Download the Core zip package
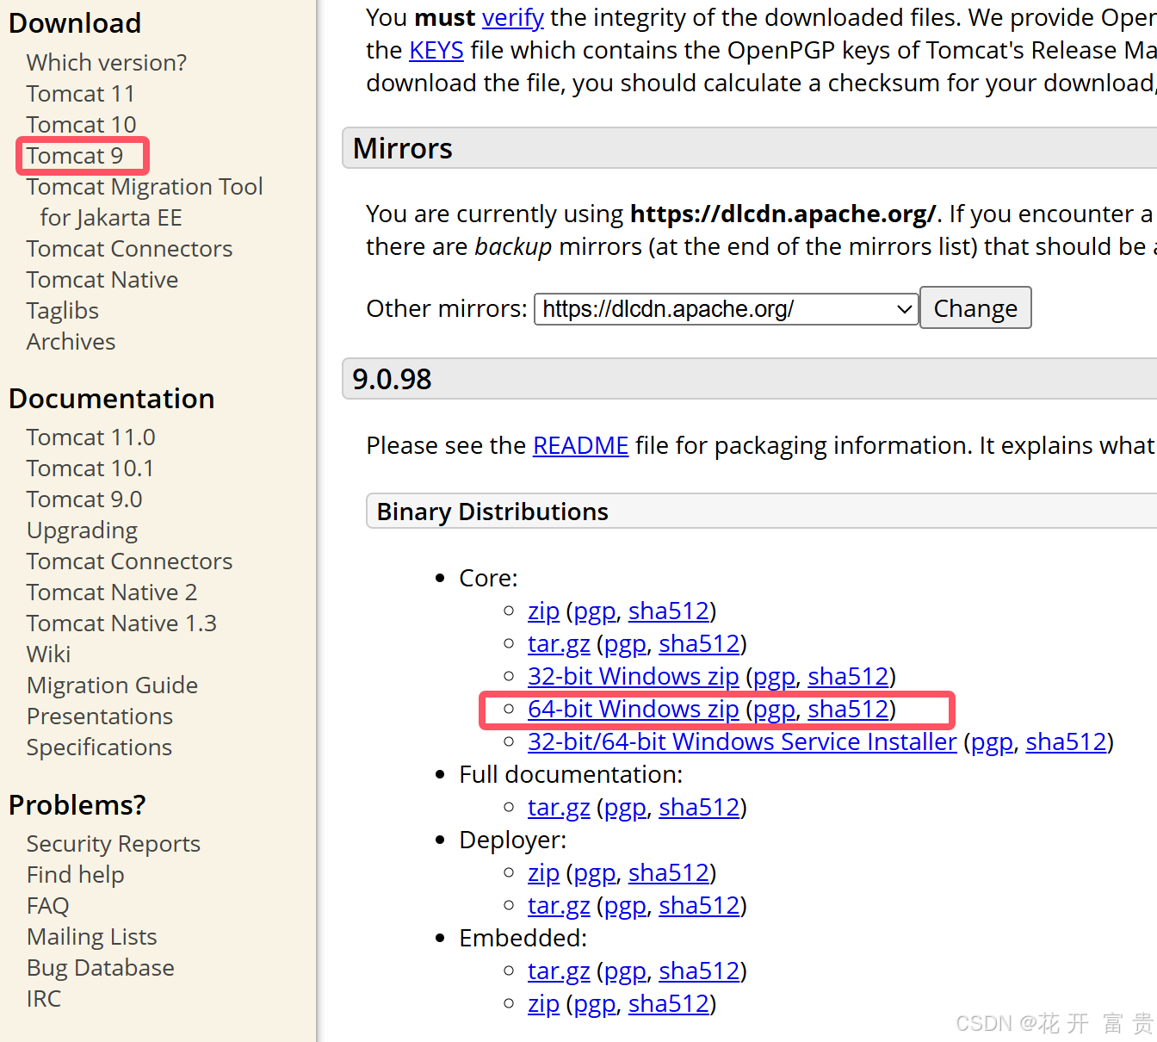Screen dimensions: 1157x1042 [x=544, y=611]
